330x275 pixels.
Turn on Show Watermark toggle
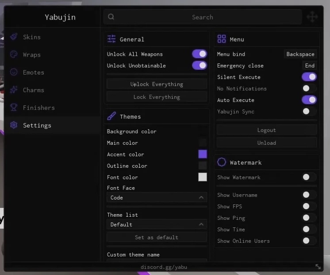click(x=309, y=177)
